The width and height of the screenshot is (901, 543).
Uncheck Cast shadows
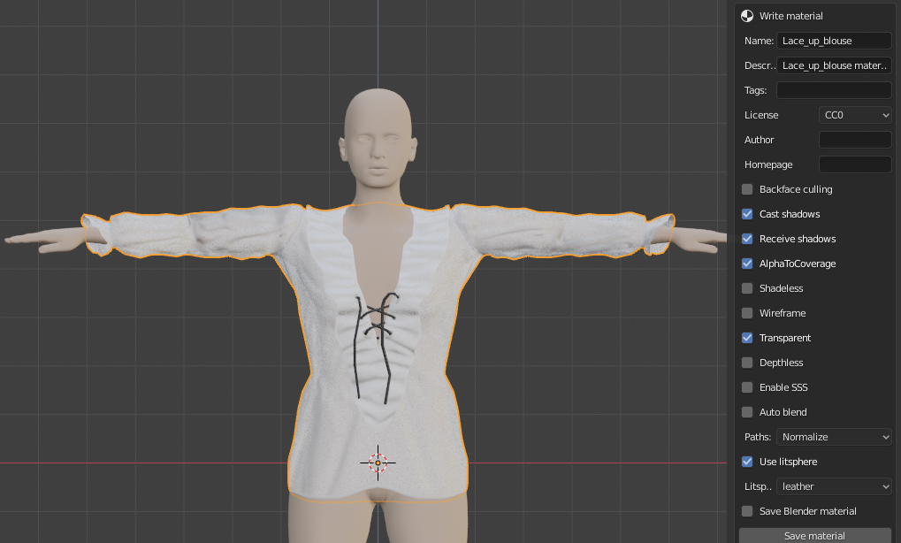(x=747, y=214)
